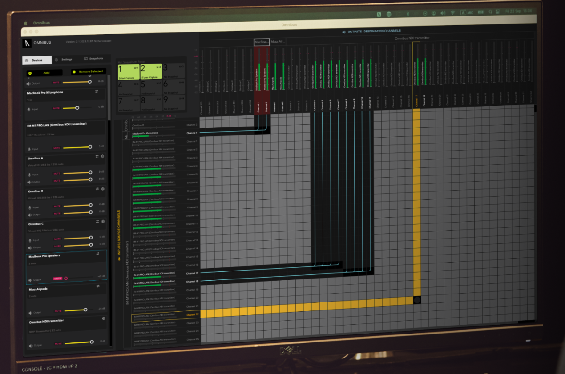Open routing options icon for MacBook Pro Microphone
Viewport: 565px width, 374px height.
point(97,91)
